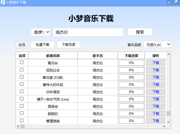The image size is (180, 134).
Task: Click the music note app icon in title bar
Action: (x=3, y=2)
